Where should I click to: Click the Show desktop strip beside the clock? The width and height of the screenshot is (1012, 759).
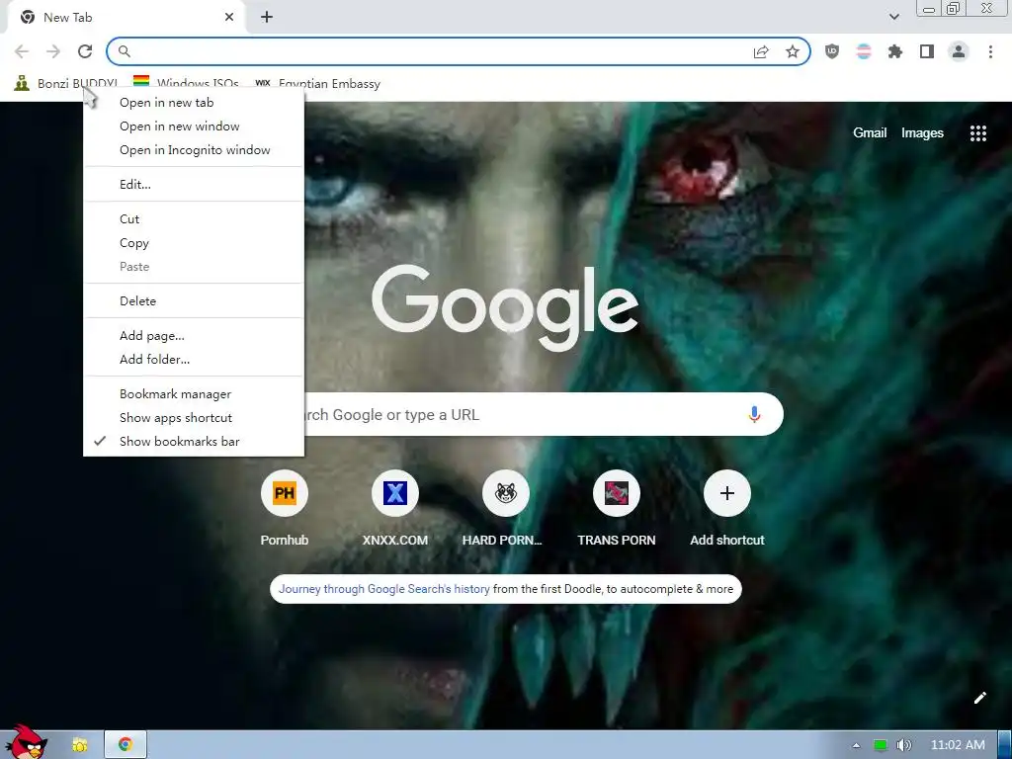(x=1005, y=745)
